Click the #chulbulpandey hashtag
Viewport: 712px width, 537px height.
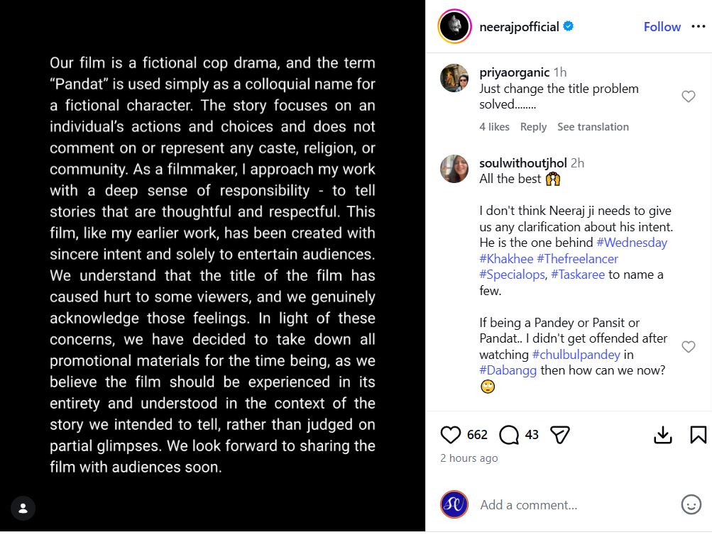(576, 355)
